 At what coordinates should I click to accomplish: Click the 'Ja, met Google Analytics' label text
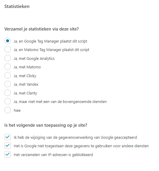[x=34, y=59]
